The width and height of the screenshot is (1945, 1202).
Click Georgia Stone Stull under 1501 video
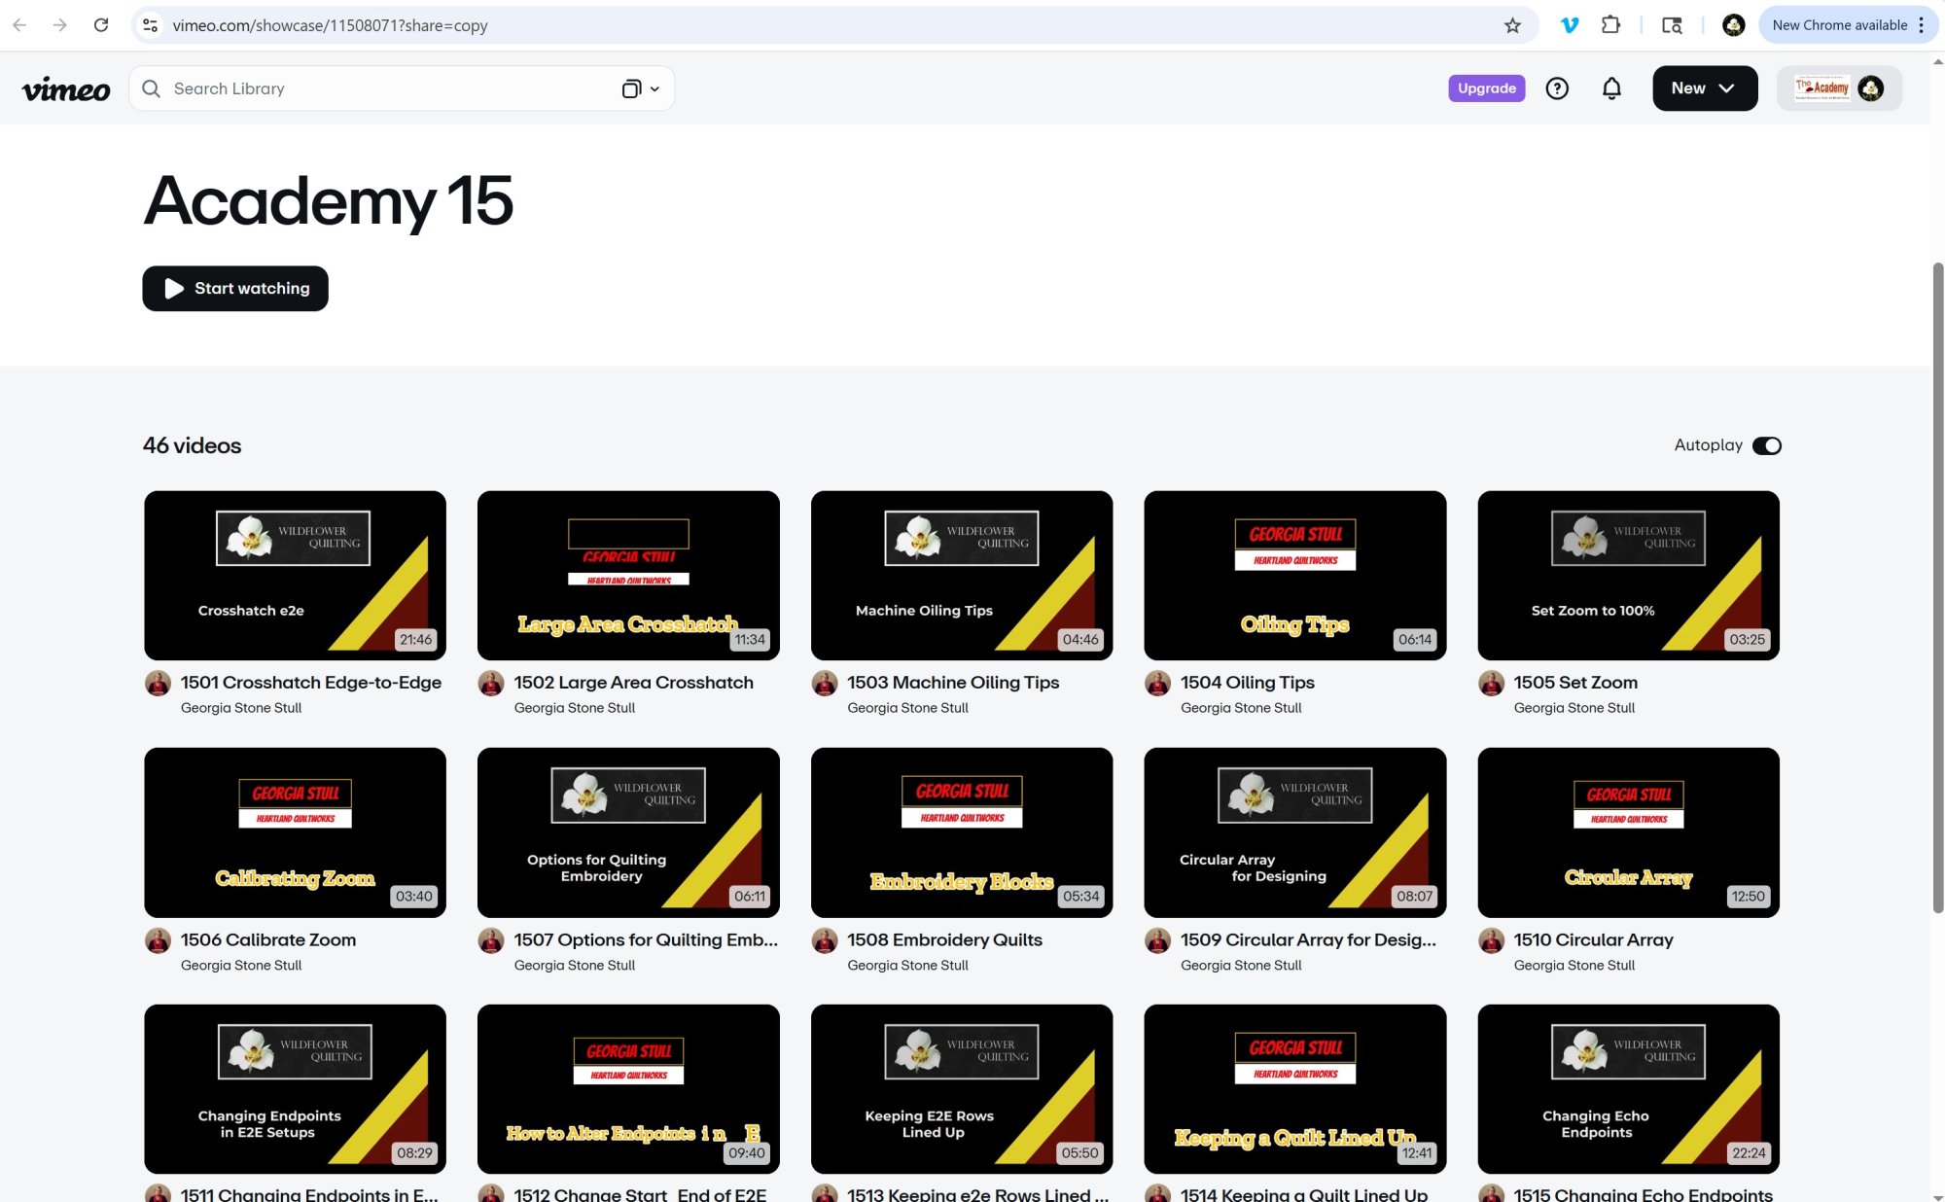pos(241,708)
